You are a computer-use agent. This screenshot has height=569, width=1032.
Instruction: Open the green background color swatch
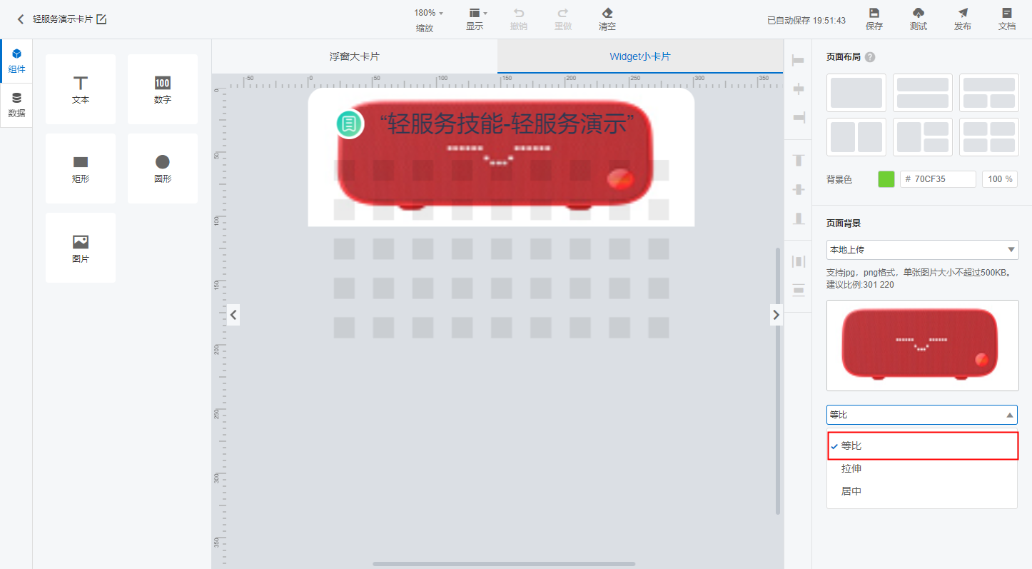[x=886, y=179]
